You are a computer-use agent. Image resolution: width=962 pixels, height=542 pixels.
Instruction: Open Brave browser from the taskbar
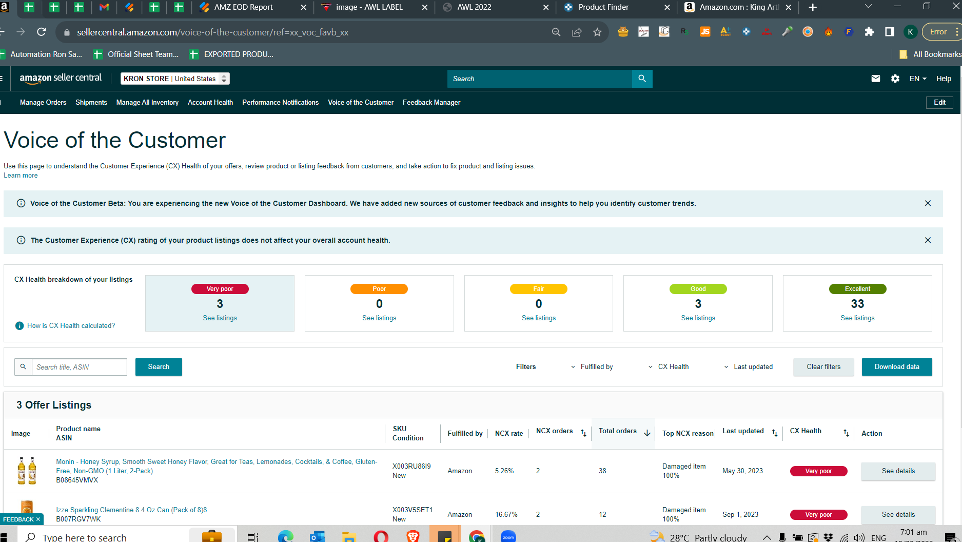(413, 536)
